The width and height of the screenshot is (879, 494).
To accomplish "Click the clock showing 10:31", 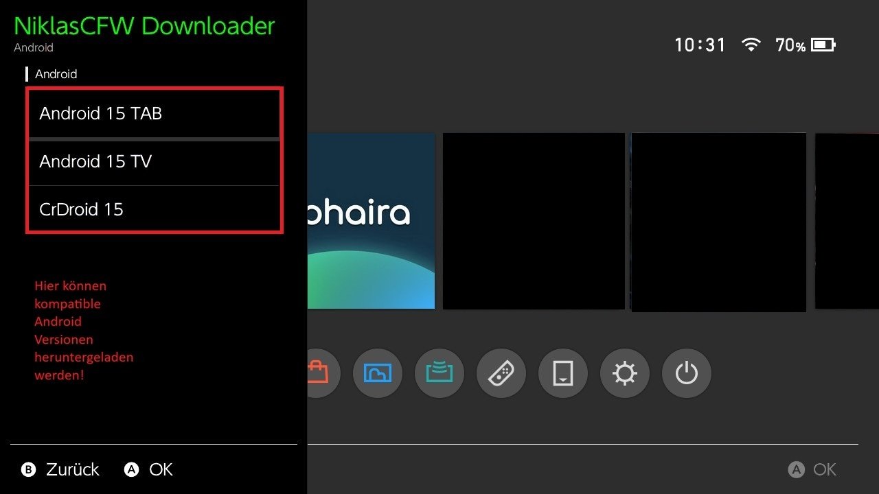I will (700, 45).
